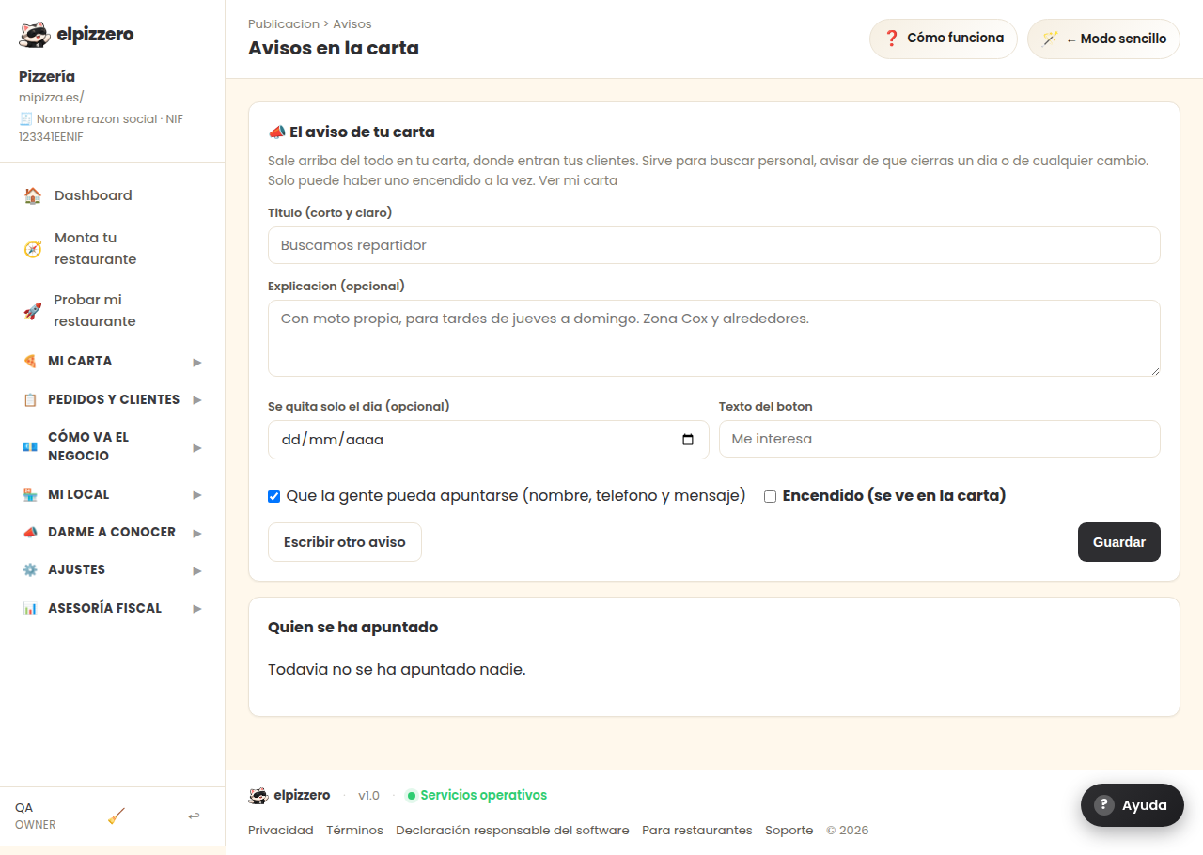Viewport: 1203px width, 855px height.
Task: Expand PEDIDOS Y CLIENTES arrow
Action: tap(197, 400)
